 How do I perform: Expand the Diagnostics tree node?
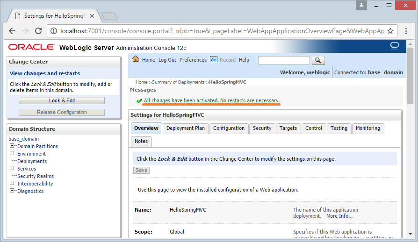tap(12, 190)
